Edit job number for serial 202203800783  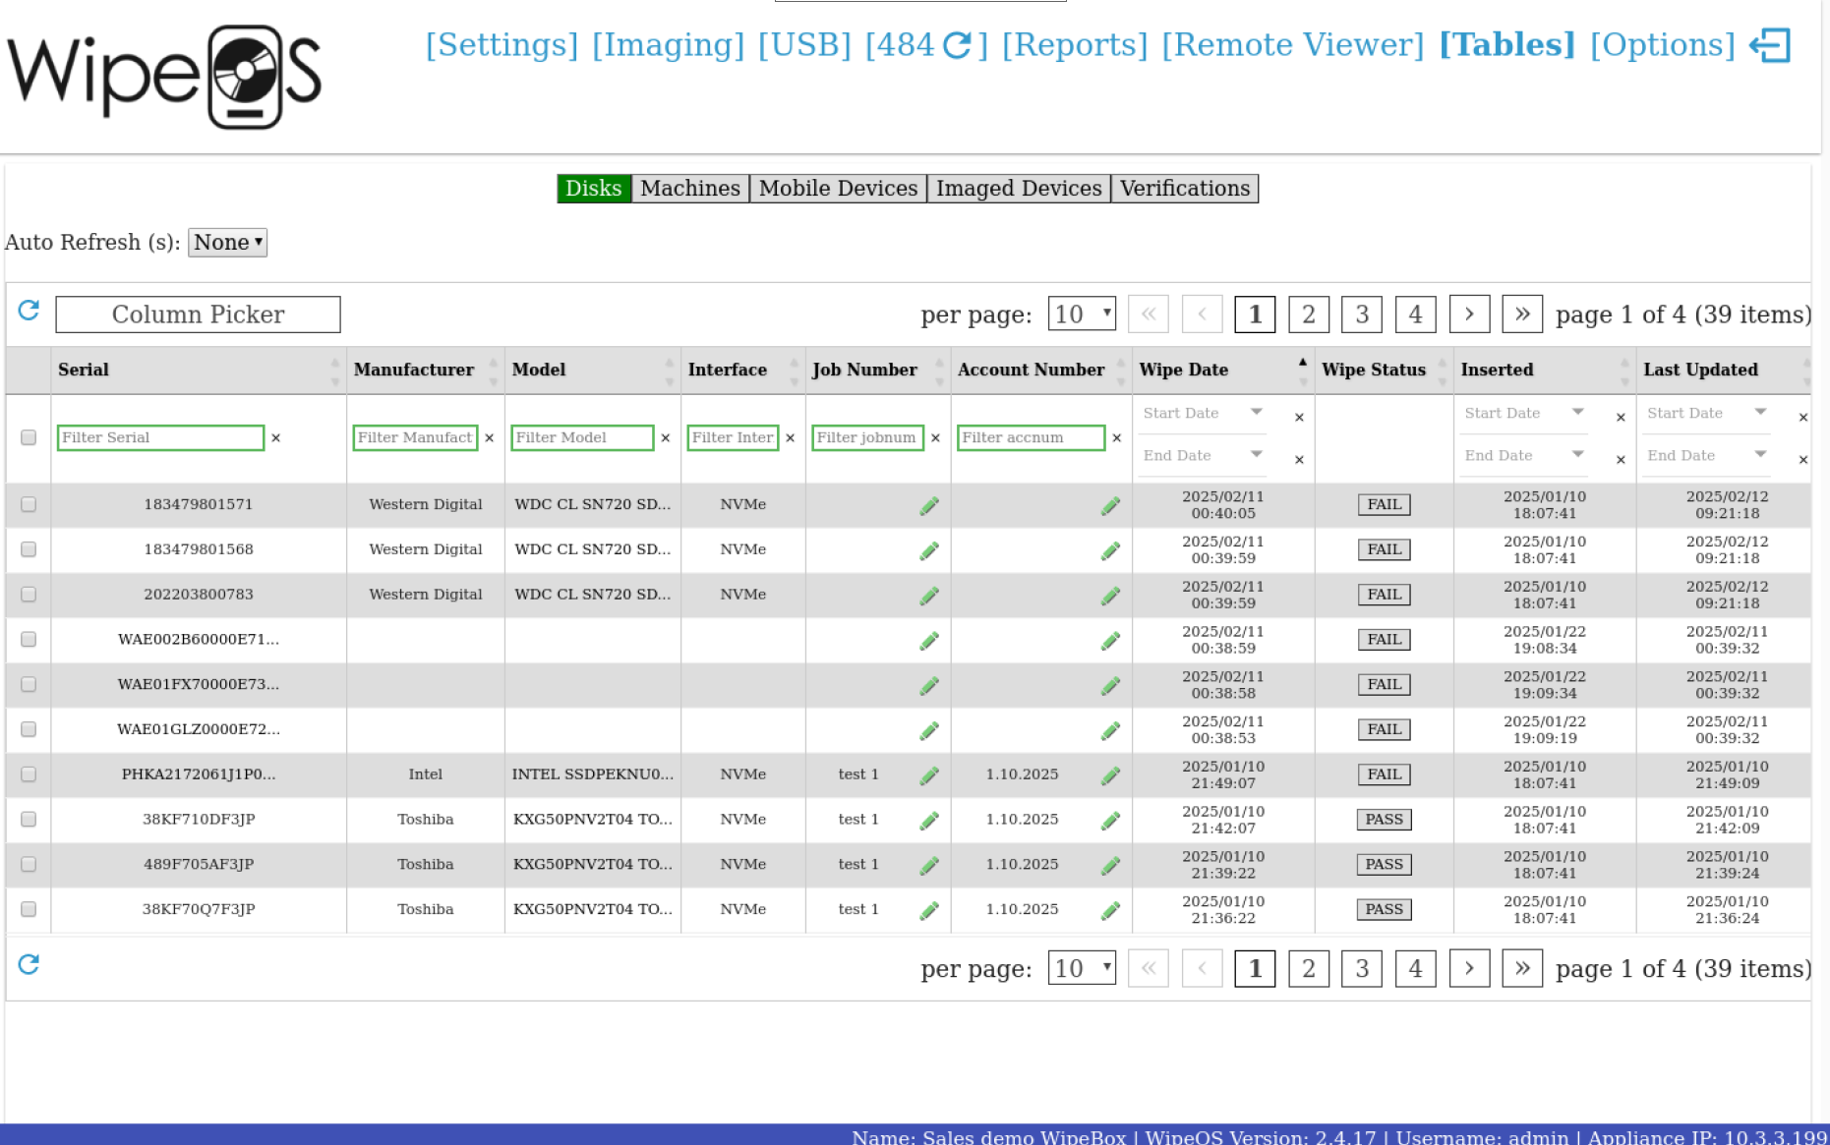[x=929, y=596]
